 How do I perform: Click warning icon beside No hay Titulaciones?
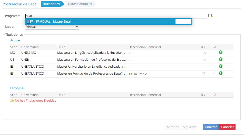[12, 101]
